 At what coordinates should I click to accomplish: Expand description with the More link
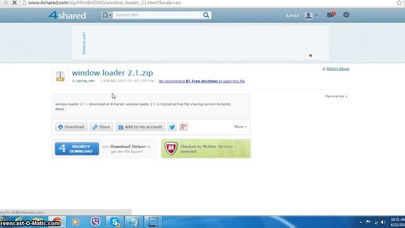pyautogui.click(x=61, y=109)
